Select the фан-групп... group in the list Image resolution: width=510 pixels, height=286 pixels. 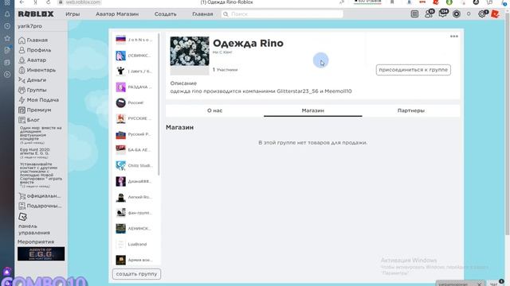click(135, 213)
